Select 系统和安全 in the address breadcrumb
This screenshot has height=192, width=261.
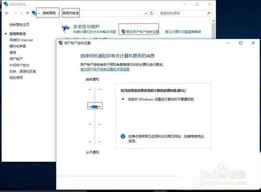[x=70, y=13]
